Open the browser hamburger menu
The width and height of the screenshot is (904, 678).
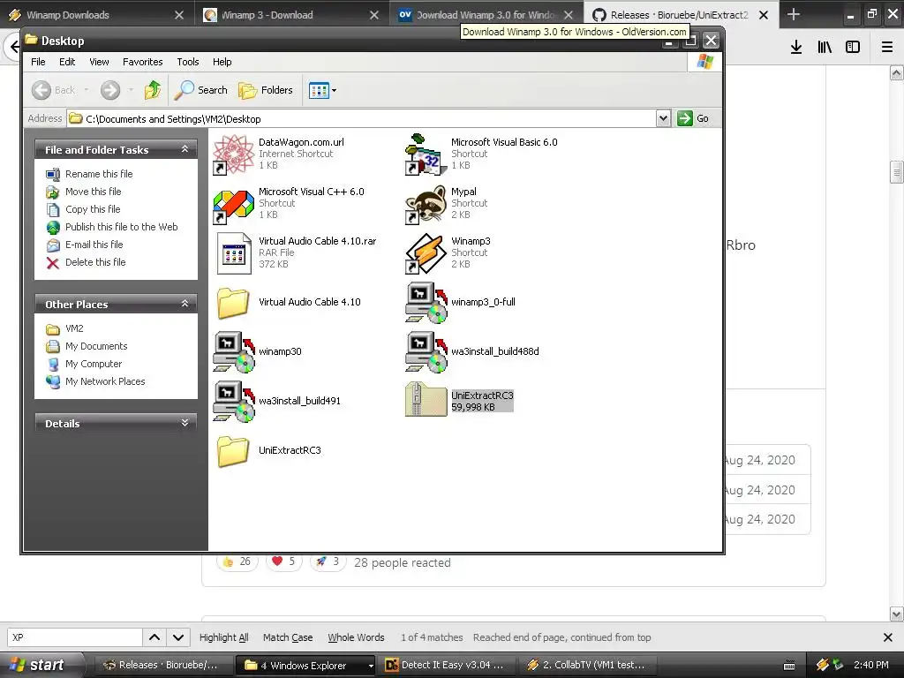click(887, 47)
